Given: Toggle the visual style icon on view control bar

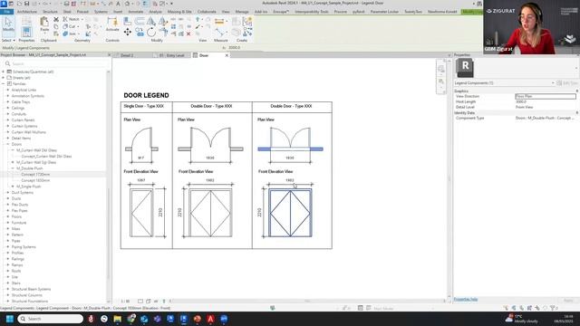Looking at the screenshot, I should [148, 302].
